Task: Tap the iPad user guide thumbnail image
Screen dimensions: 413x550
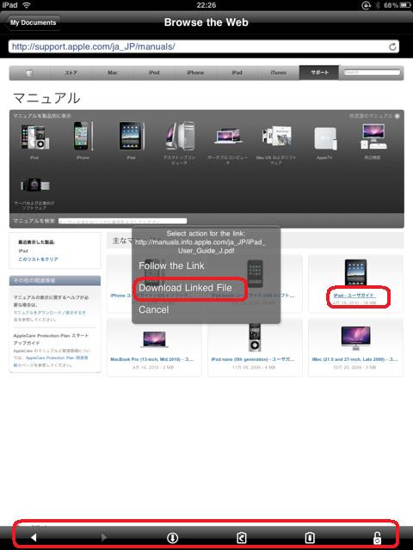Action: (355, 272)
